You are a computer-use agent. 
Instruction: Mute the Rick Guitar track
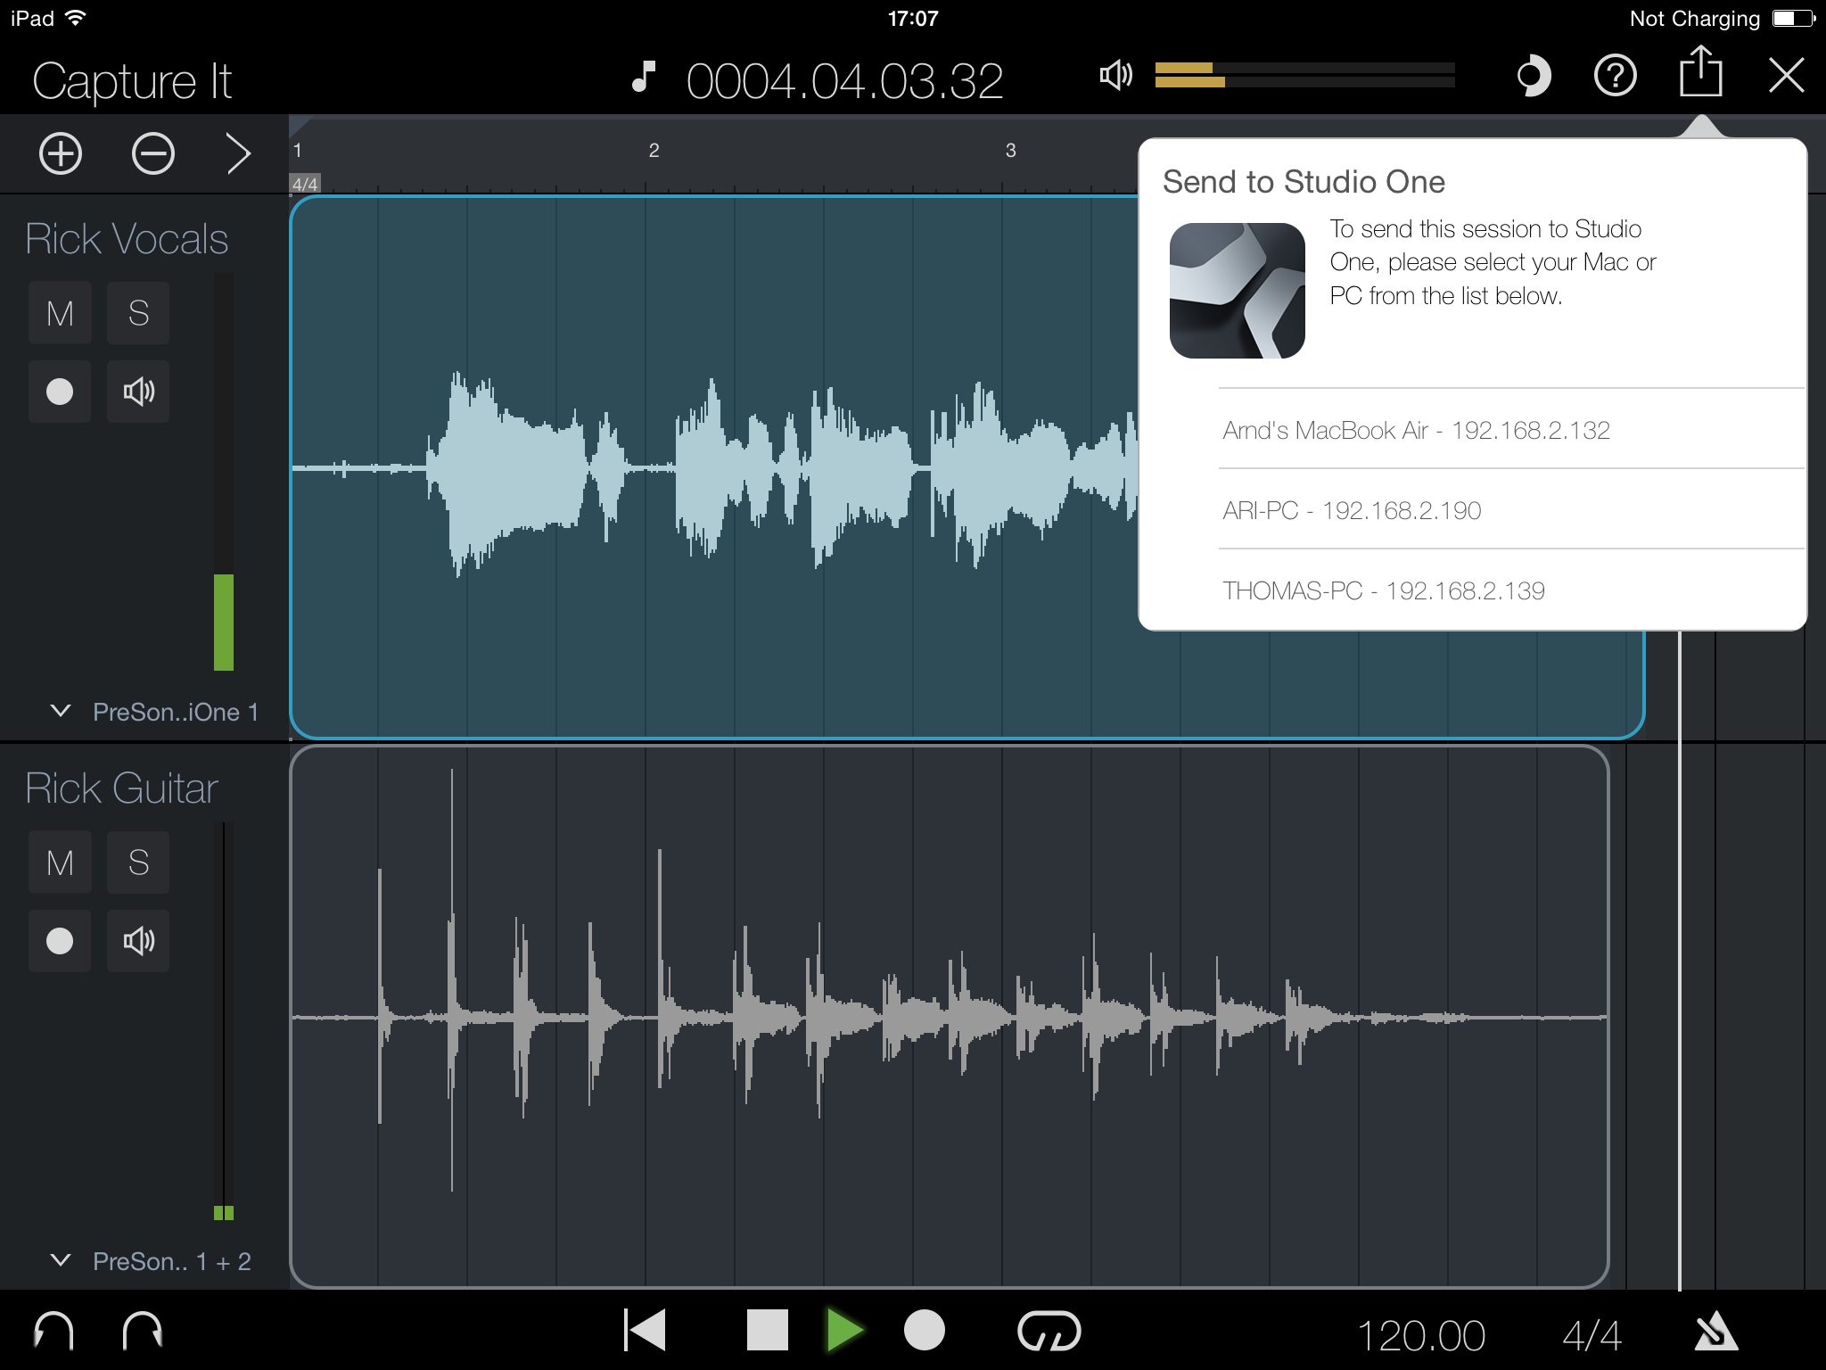coord(60,862)
